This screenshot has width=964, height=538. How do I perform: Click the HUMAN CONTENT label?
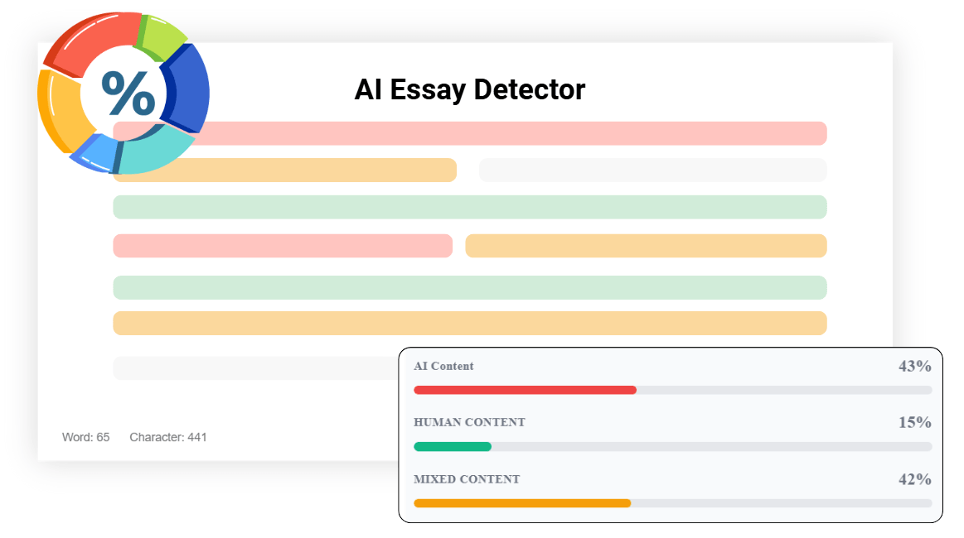pyautogui.click(x=469, y=423)
